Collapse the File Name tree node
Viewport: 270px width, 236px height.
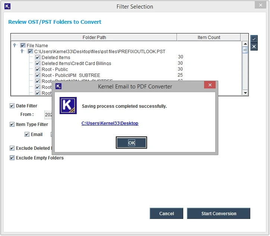(15, 45)
